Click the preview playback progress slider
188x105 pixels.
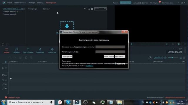tap(147, 44)
